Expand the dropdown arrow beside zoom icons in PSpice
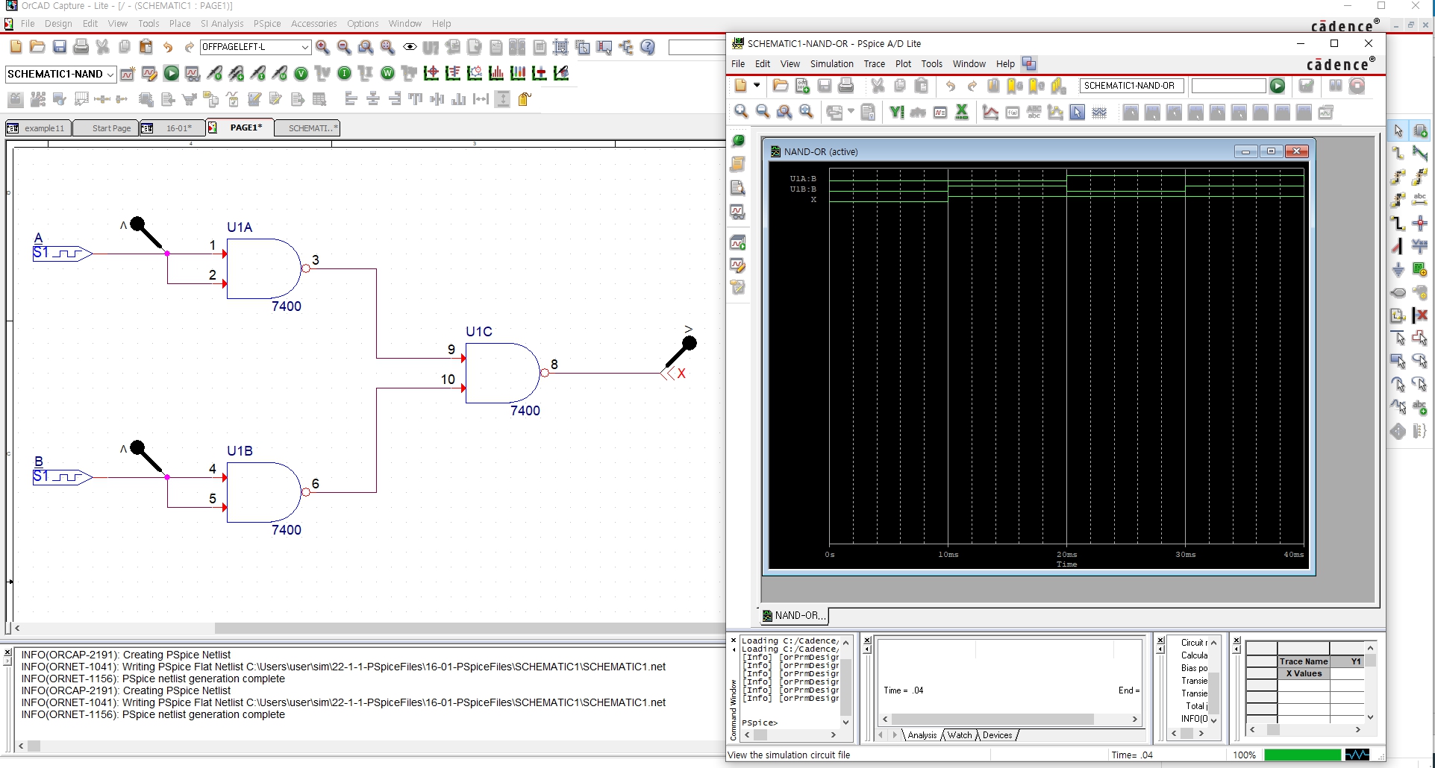This screenshot has width=1435, height=768. (x=851, y=112)
